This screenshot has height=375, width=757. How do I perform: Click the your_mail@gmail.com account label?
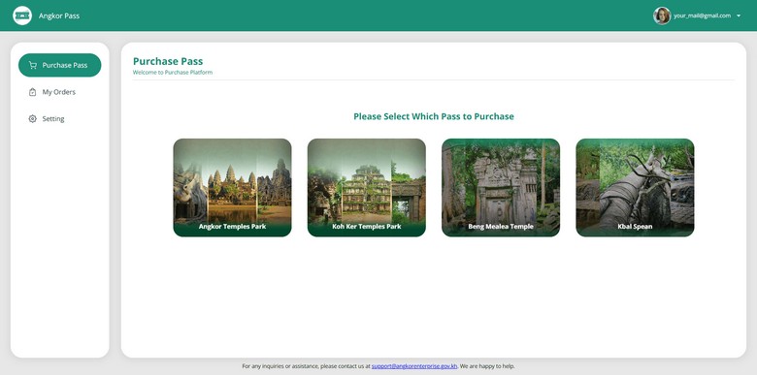(x=702, y=16)
